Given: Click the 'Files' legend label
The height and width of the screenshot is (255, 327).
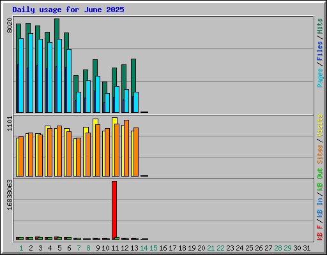Looking at the screenshot, I should click(320, 50).
